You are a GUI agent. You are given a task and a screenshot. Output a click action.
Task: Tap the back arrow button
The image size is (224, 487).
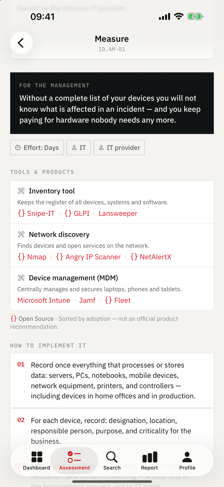tap(21, 43)
